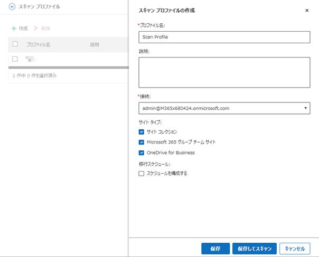Click the スキャン プロファイル page title
The image size is (319, 257).
pos(39,7)
